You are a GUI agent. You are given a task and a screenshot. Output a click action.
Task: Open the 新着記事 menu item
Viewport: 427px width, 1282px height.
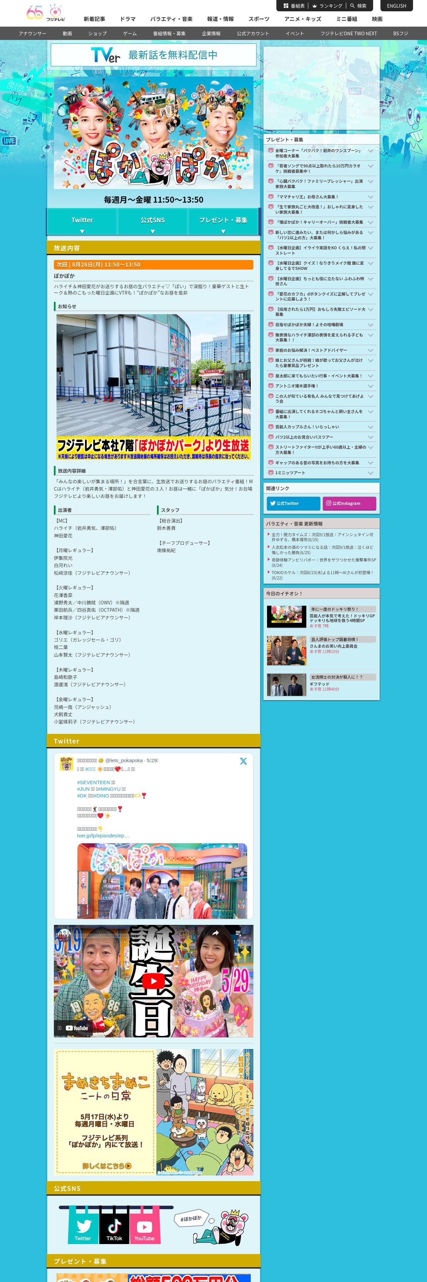click(94, 19)
